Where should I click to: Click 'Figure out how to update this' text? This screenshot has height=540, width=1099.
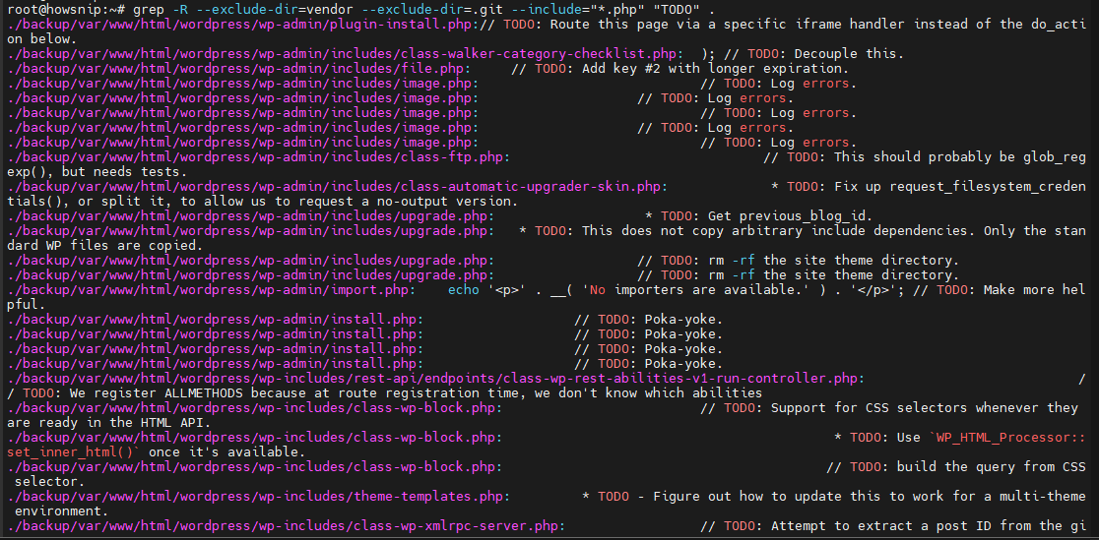coord(766,495)
